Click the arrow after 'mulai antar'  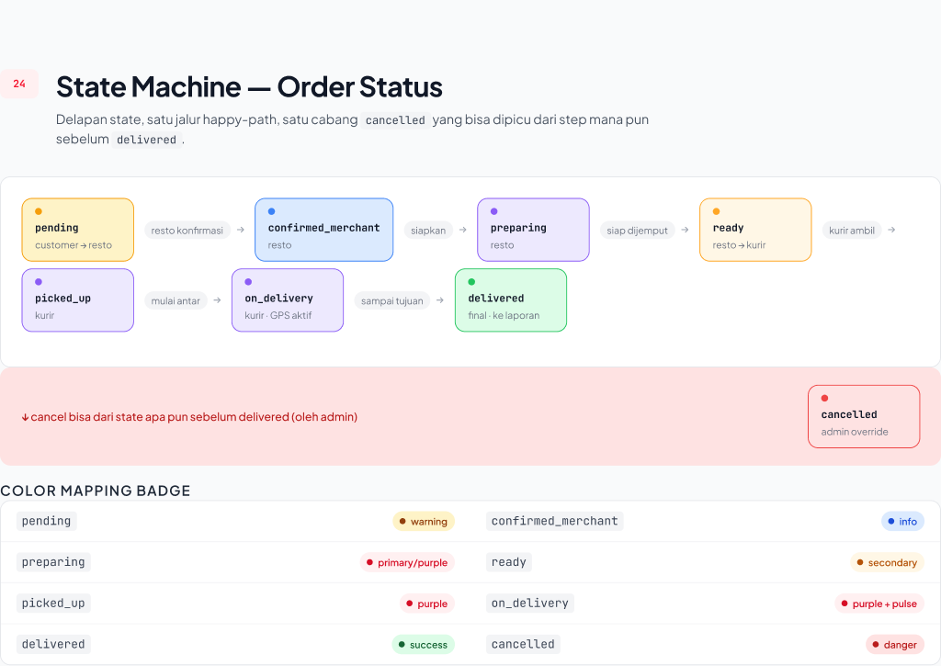(217, 300)
